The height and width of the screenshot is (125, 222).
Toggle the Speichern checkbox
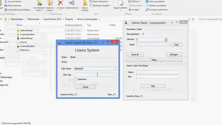point(76,79)
